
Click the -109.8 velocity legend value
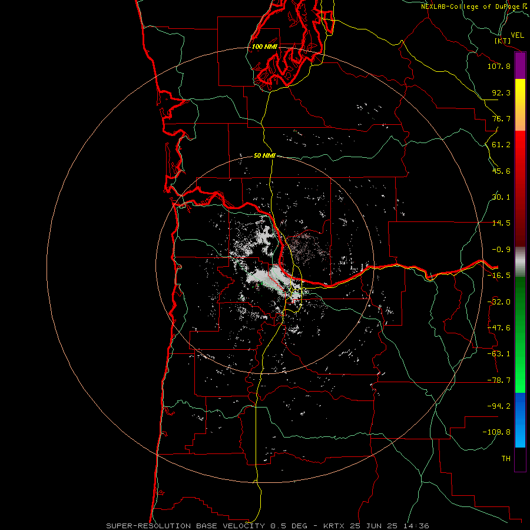tap(496, 432)
